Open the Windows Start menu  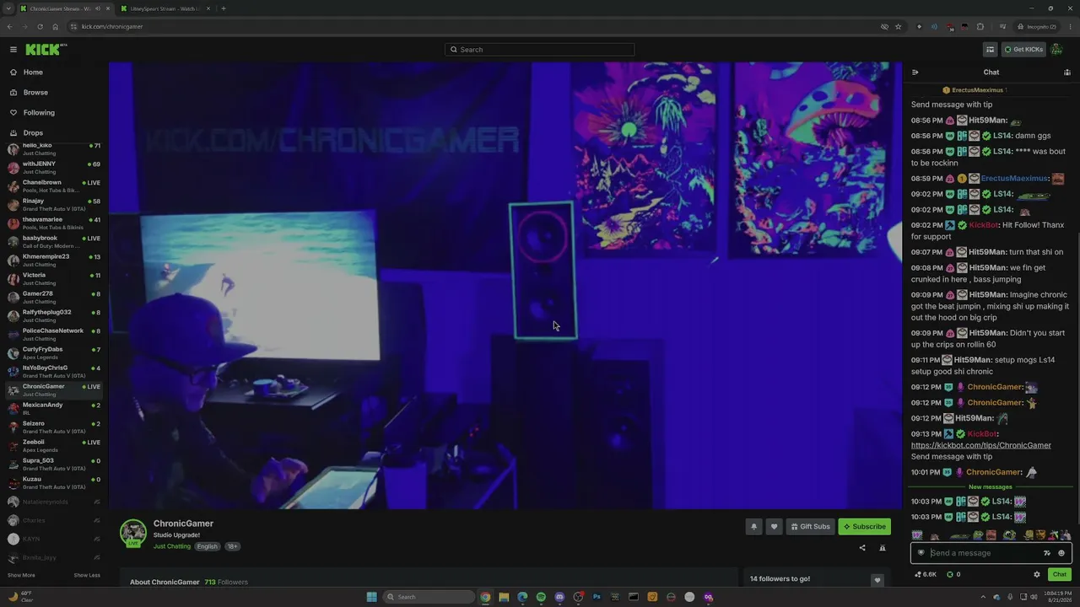click(371, 597)
